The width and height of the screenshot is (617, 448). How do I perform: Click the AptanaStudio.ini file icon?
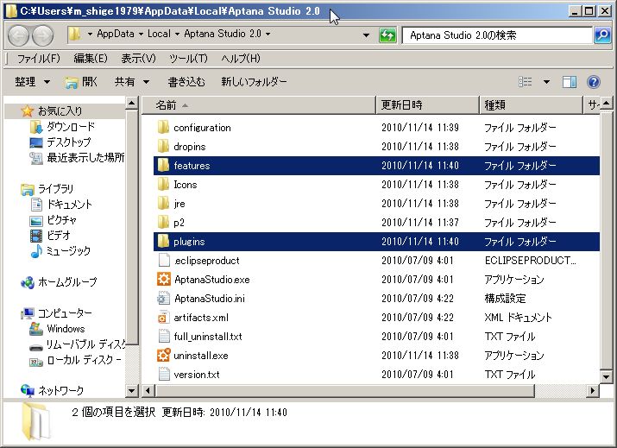pyautogui.click(x=163, y=299)
